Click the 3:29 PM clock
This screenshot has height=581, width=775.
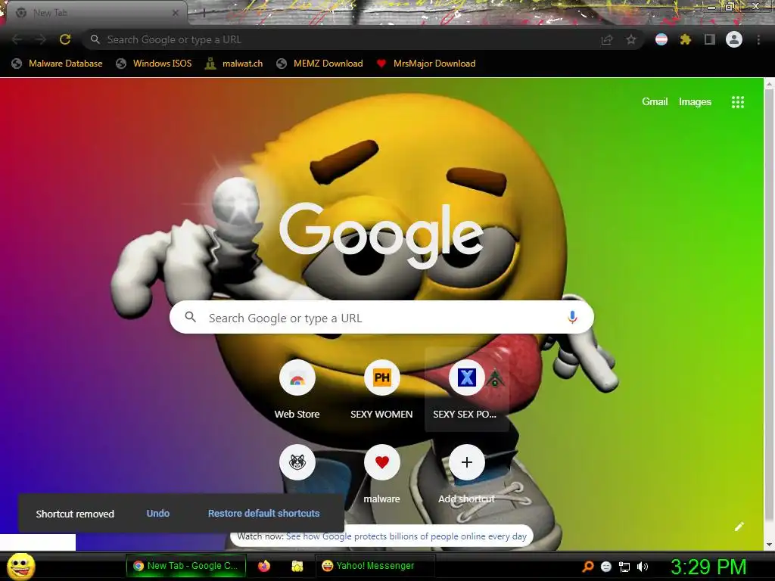708,567
